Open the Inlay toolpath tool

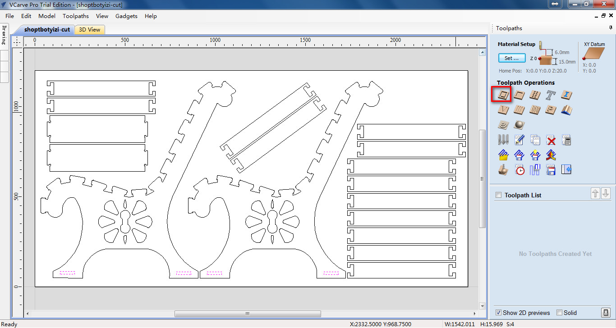pyautogui.click(x=567, y=95)
